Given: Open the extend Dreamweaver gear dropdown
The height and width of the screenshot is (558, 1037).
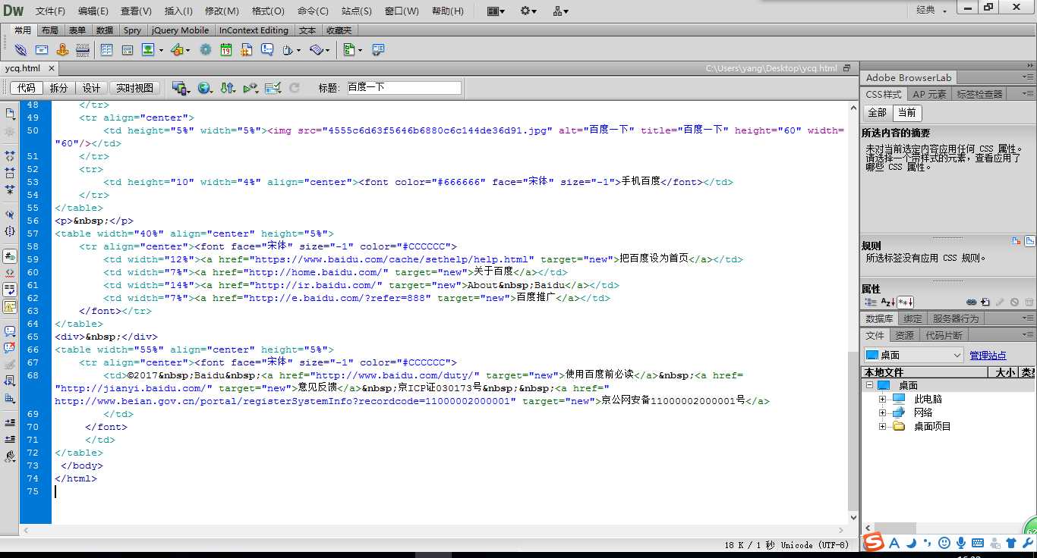Looking at the screenshot, I should [x=528, y=11].
